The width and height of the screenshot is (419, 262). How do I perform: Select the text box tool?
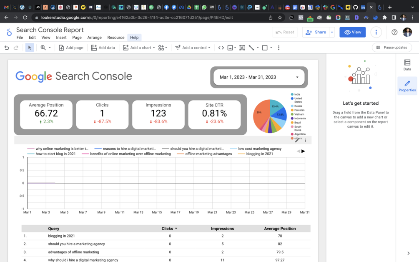pyautogui.click(x=242, y=48)
